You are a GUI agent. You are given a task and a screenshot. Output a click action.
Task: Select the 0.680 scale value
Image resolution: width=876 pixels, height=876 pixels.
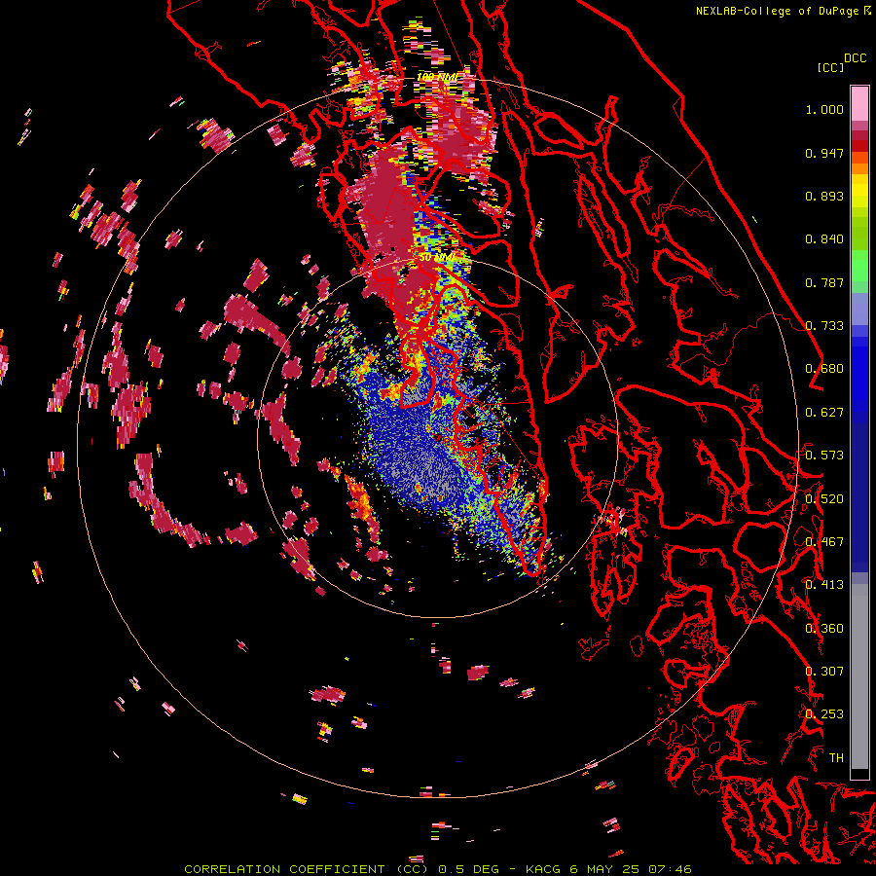(x=824, y=369)
